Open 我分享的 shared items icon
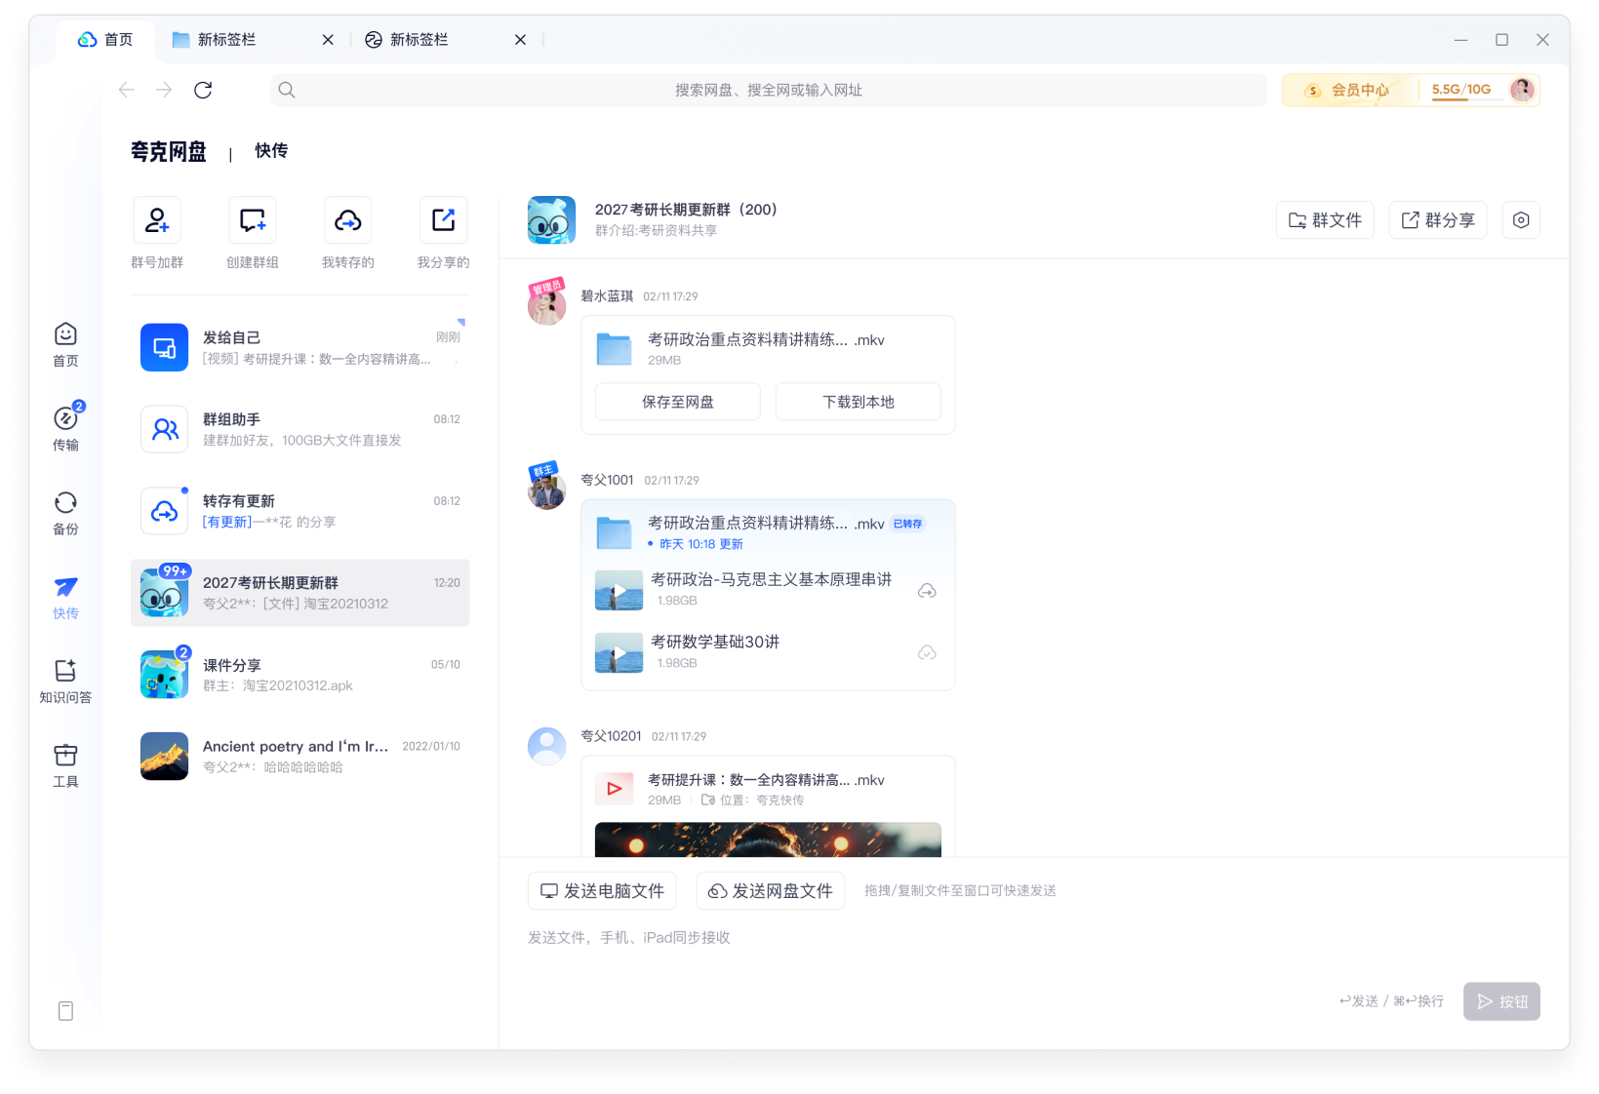Screen dimensions: 1599x1094 pyautogui.click(x=443, y=220)
